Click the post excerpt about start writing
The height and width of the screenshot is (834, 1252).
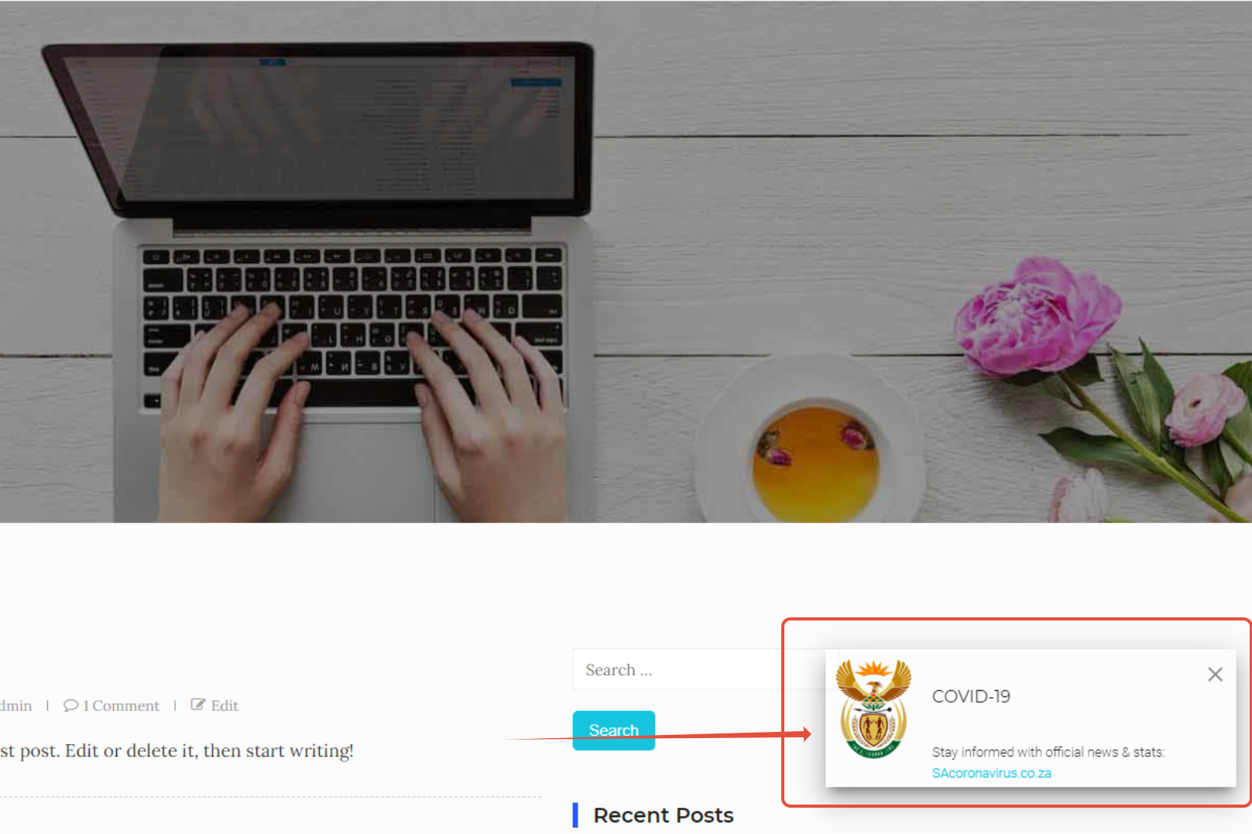click(177, 750)
